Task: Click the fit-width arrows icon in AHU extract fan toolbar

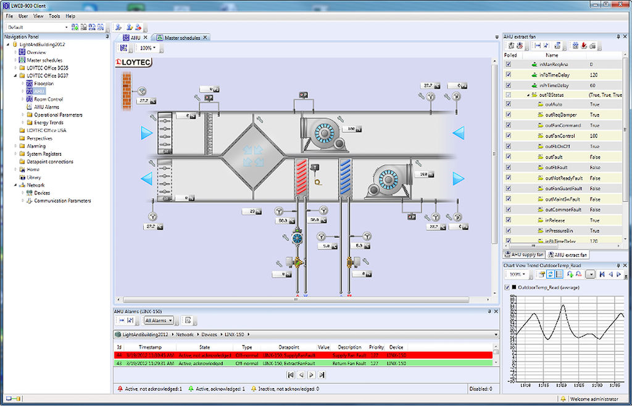Action: 538,46
